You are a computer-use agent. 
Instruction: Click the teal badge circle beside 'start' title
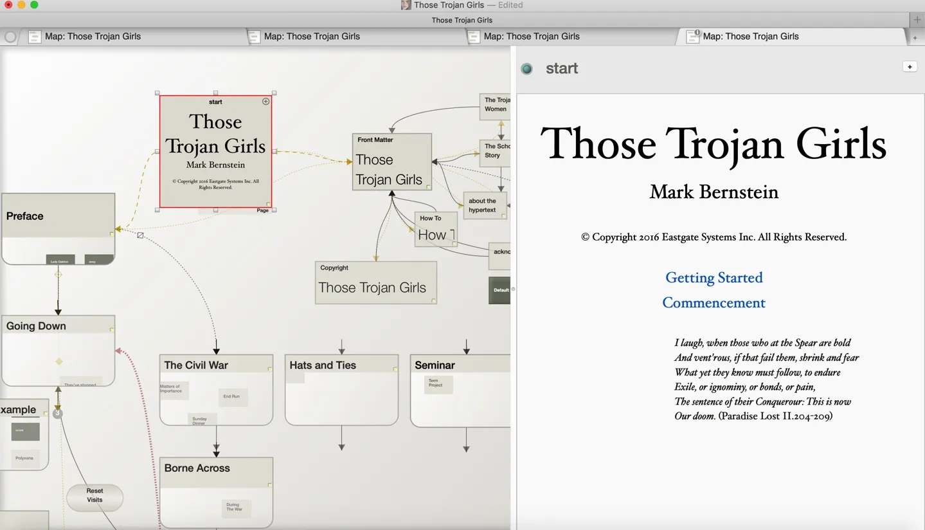(x=527, y=69)
